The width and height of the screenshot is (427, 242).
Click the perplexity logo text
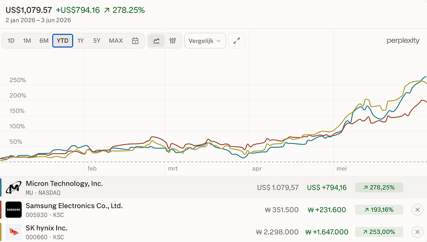pos(403,41)
